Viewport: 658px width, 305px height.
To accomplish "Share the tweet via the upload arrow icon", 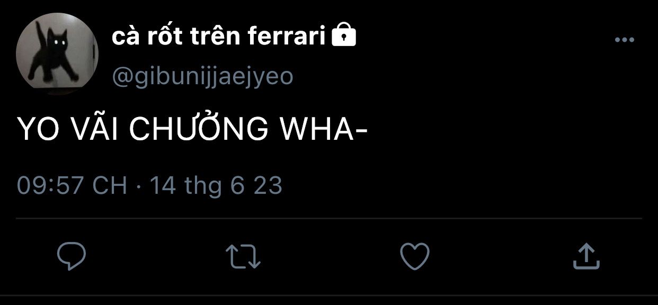I will (x=586, y=255).
